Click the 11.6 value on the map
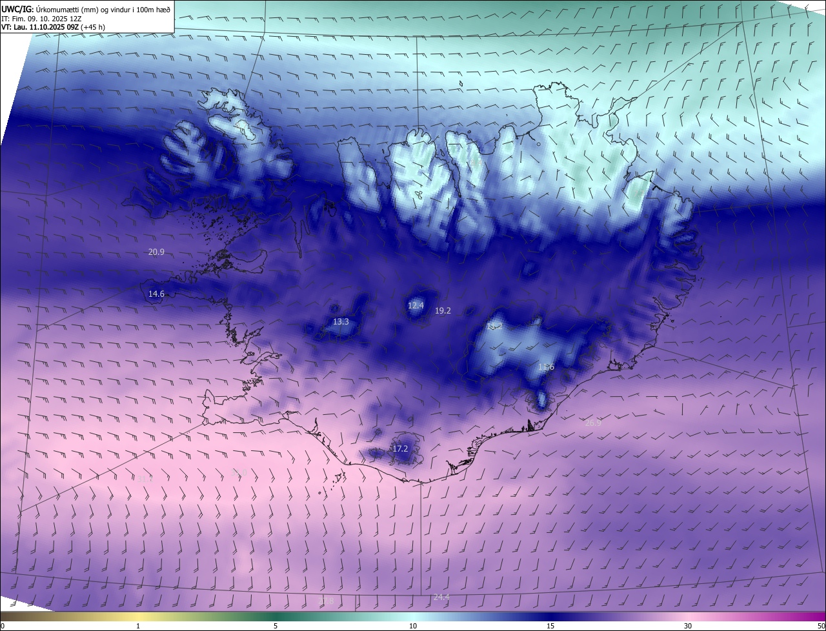This screenshot has width=826, height=631. [546, 367]
